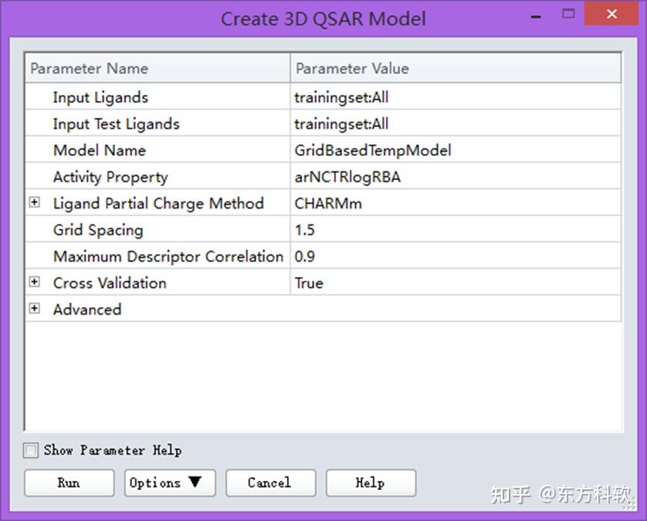Screen dimensions: 647x521
Task: Enable the Show Parameter Help checkbox
Action: click(x=31, y=450)
